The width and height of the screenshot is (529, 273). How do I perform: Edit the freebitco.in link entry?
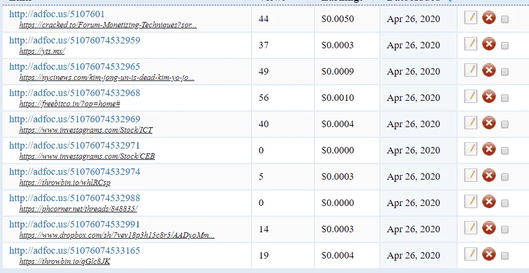(x=471, y=97)
